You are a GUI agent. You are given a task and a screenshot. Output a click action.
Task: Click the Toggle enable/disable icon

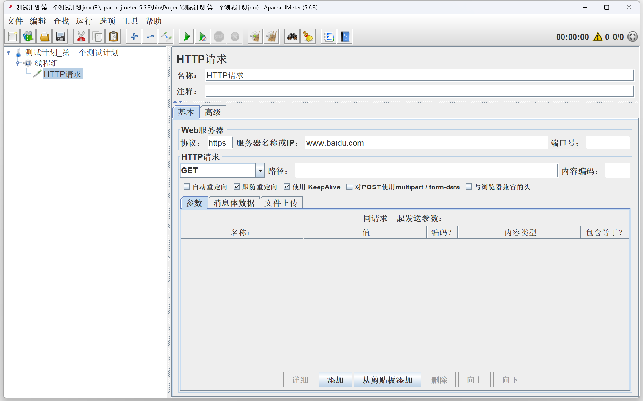coord(166,37)
